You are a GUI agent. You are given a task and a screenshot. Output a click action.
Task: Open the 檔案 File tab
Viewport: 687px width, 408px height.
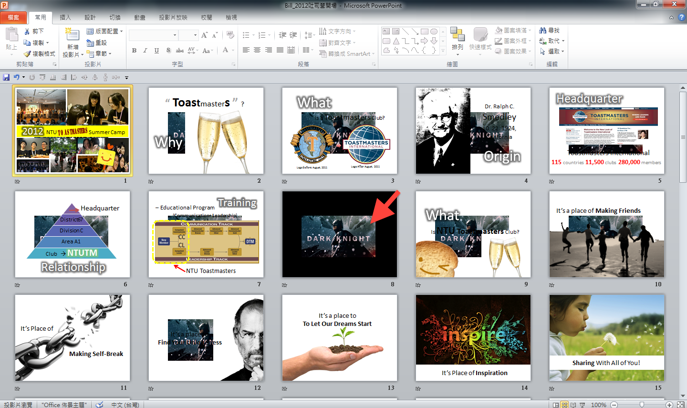[13, 18]
